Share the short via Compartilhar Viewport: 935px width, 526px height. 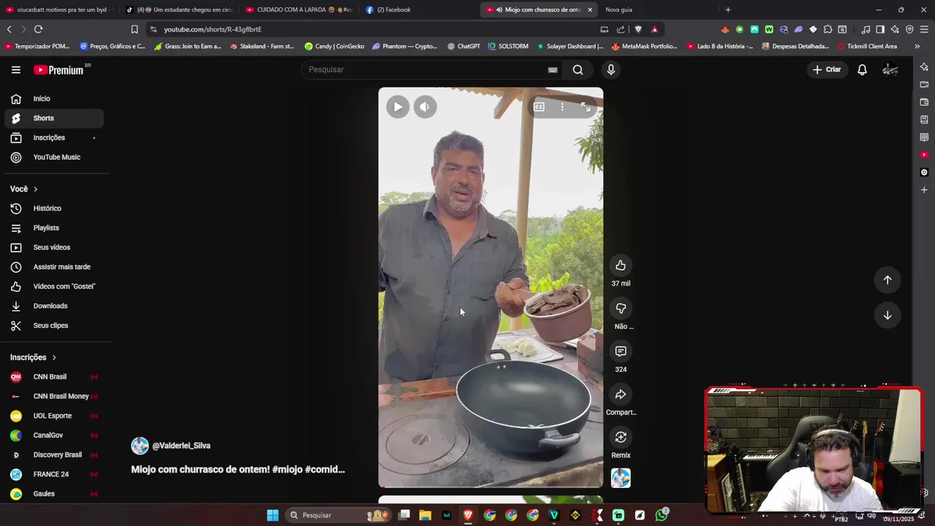click(621, 394)
